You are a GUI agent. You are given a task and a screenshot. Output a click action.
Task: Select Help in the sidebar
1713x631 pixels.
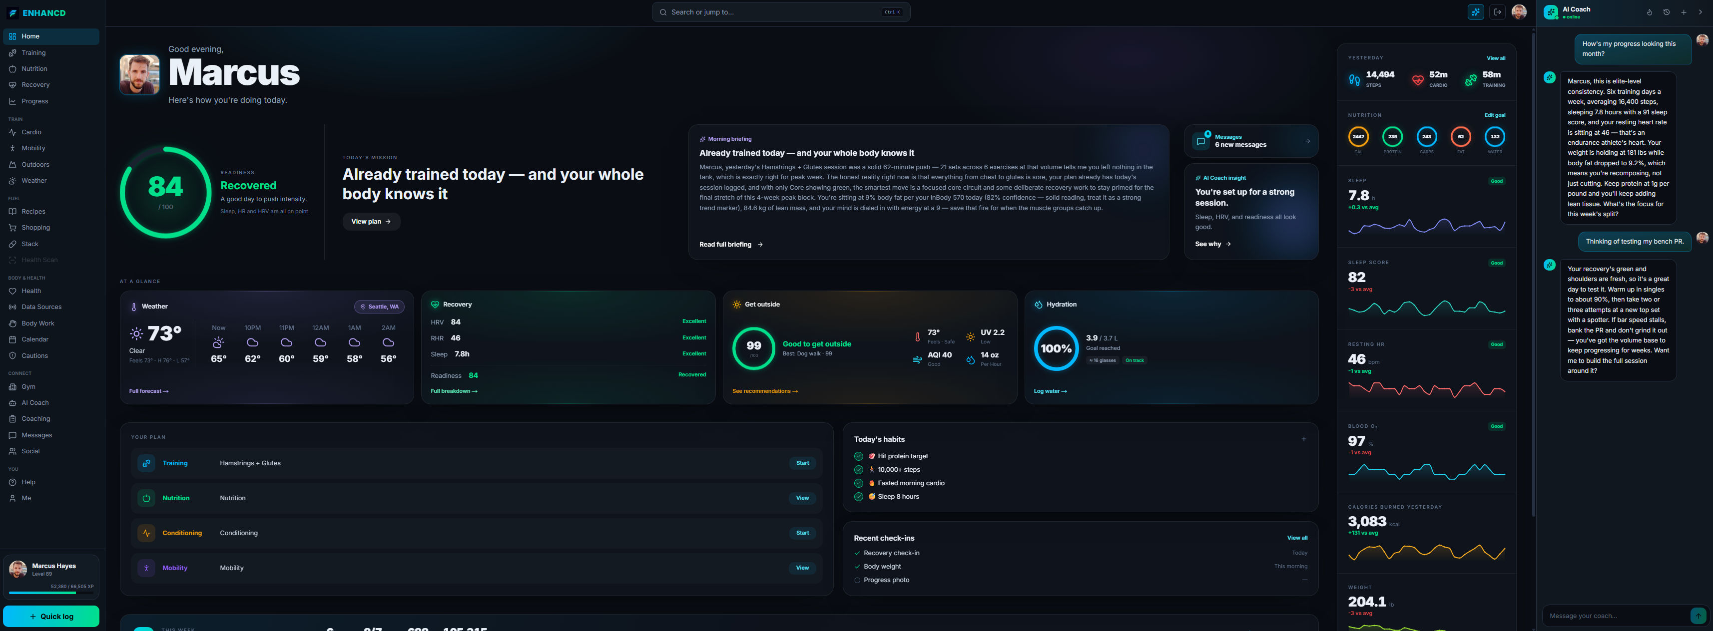[x=51, y=482]
